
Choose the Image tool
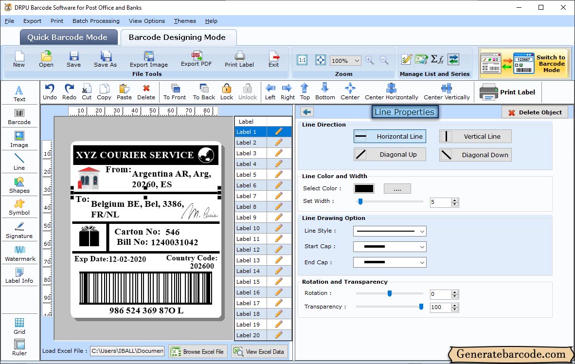pyautogui.click(x=19, y=140)
